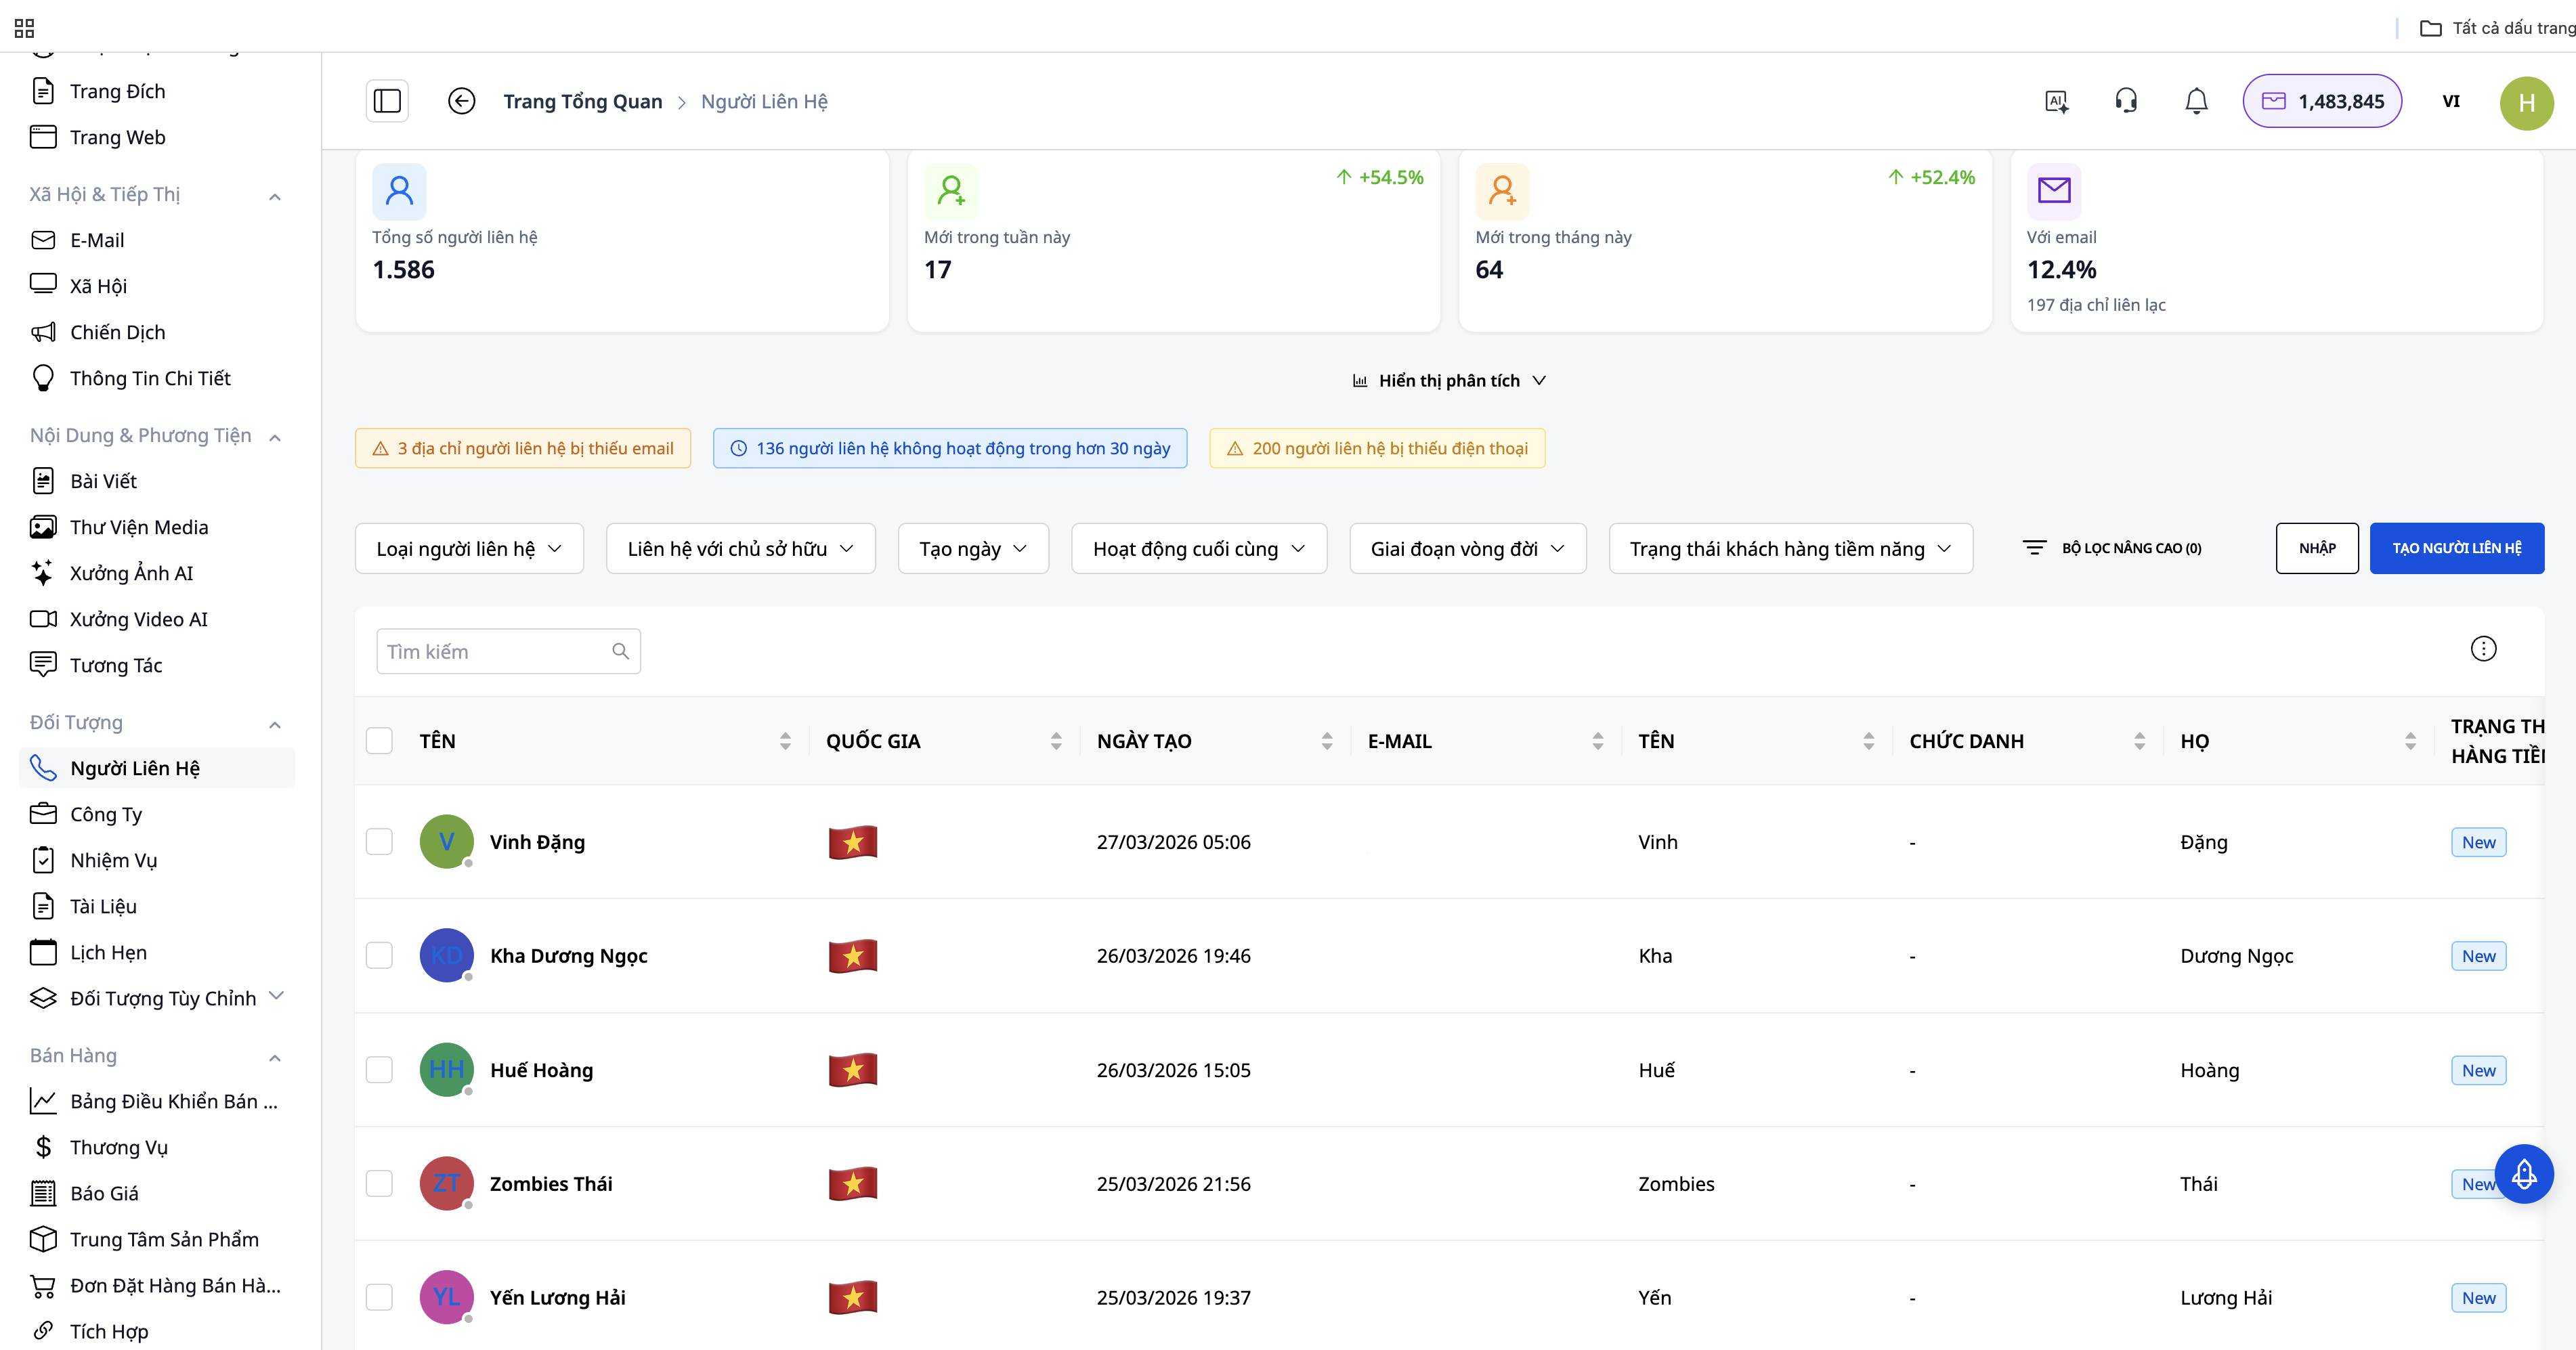Open the notifications bell icon

tap(2196, 101)
